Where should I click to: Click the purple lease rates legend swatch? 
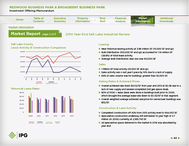pos(57,122)
